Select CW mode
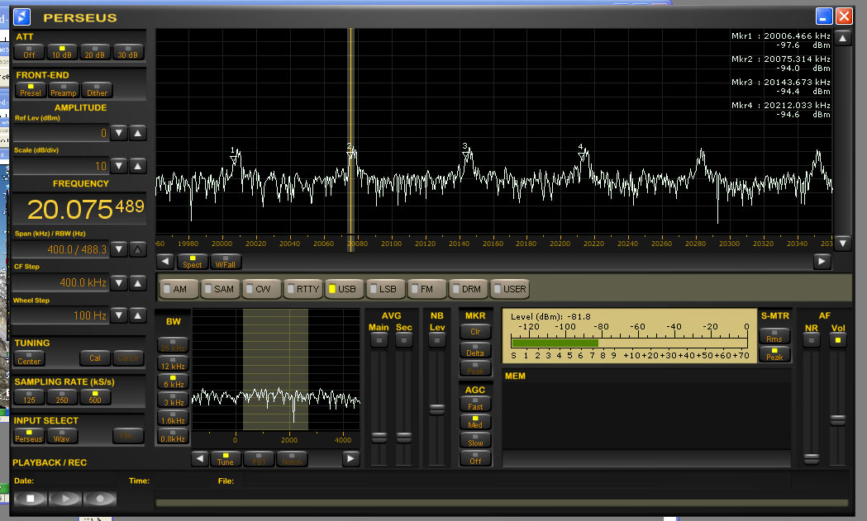The width and height of the screenshot is (867, 521). [x=261, y=289]
